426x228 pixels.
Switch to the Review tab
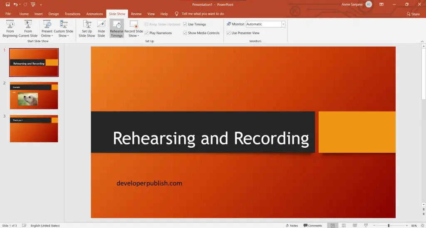tap(136, 14)
